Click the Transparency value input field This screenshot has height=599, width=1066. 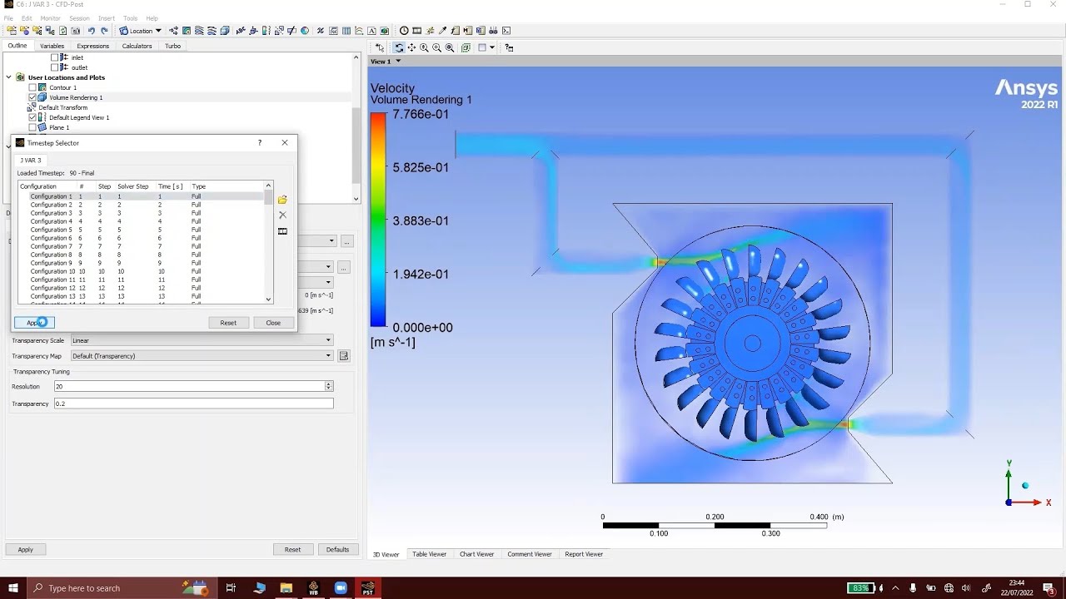tap(193, 403)
